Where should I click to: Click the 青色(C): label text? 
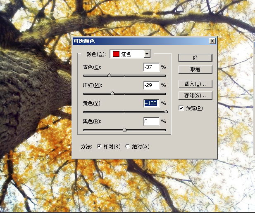92,67
